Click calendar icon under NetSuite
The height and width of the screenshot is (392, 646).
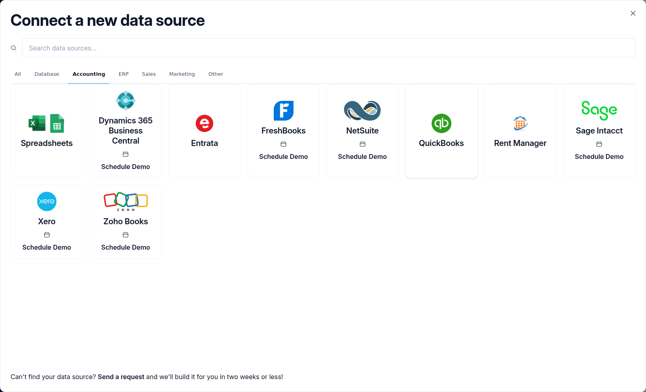363,144
